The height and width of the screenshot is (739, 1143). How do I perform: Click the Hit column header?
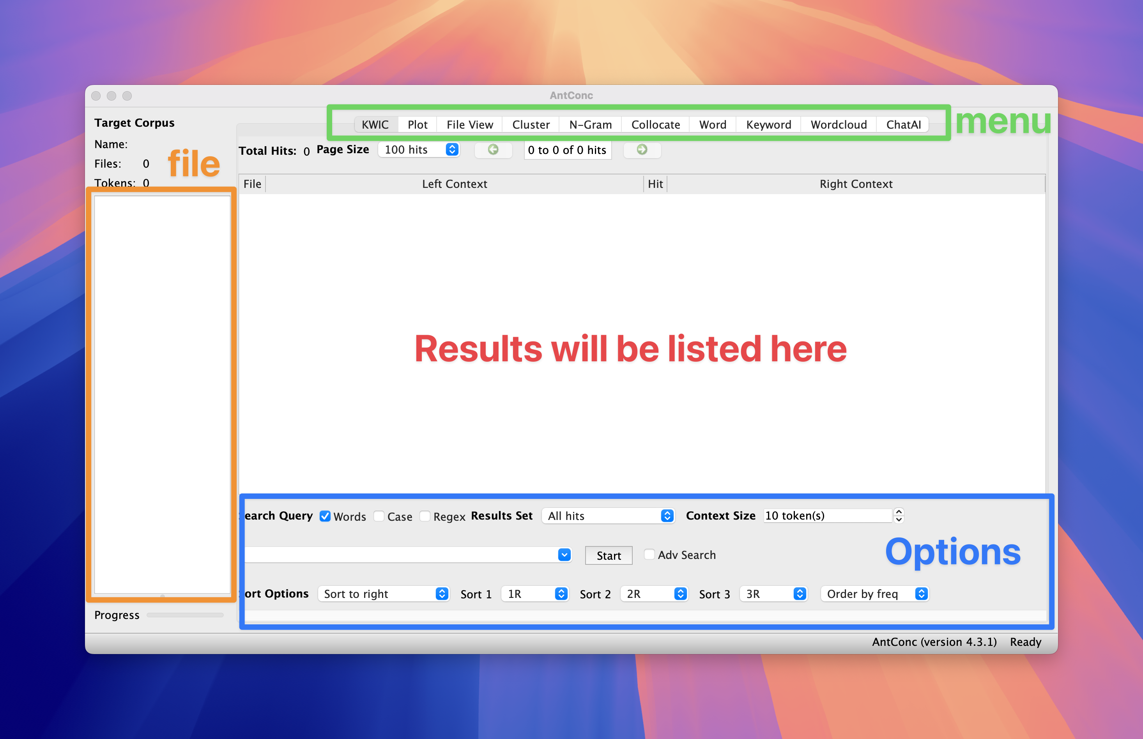pyautogui.click(x=655, y=184)
